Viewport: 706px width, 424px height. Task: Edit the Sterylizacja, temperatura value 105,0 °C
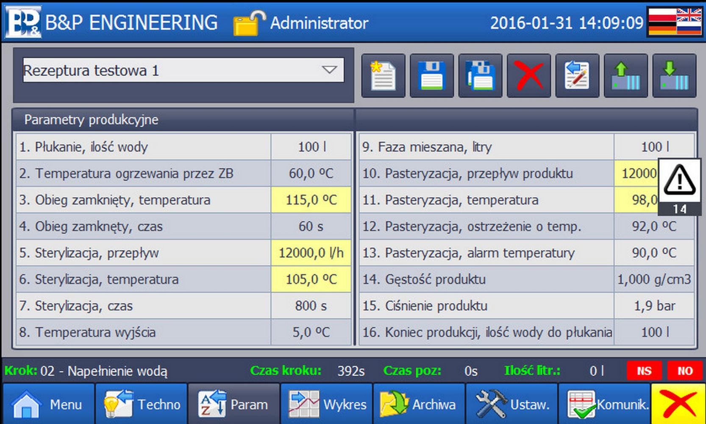click(311, 279)
